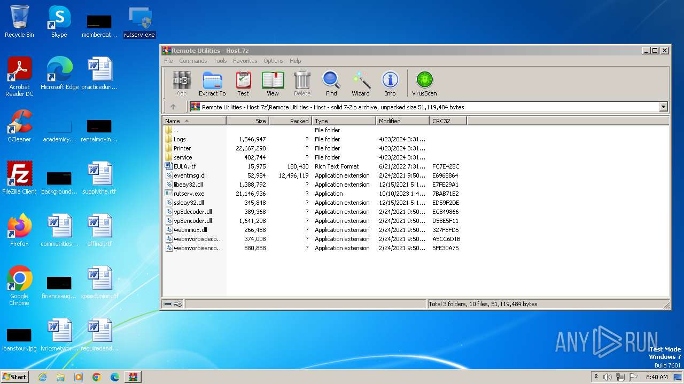Select Acrobat Reader DC desktop icon

(19, 77)
